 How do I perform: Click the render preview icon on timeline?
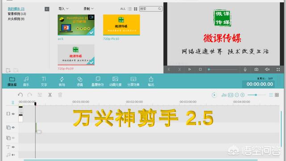tap(214, 95)
